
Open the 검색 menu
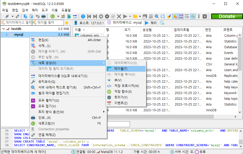tap(25, 10)
